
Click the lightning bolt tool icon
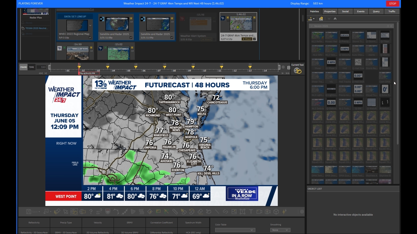[285, 212]
